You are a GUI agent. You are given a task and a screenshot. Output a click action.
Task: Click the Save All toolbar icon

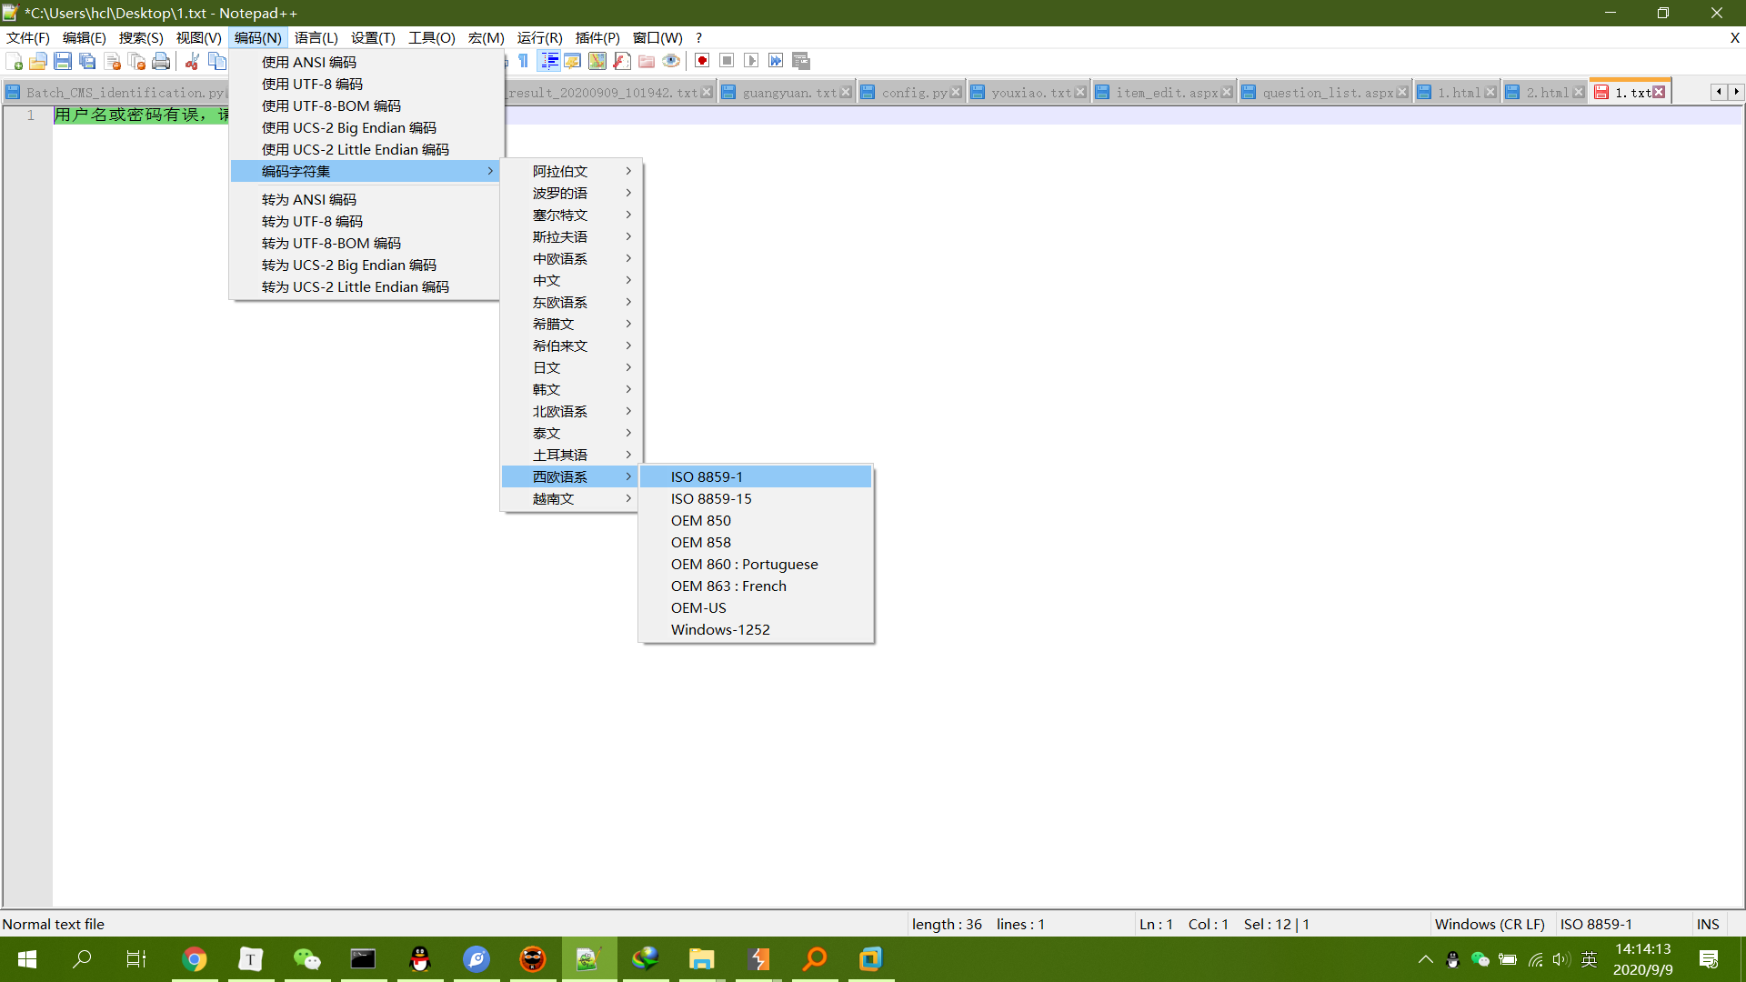pos(87,61)
